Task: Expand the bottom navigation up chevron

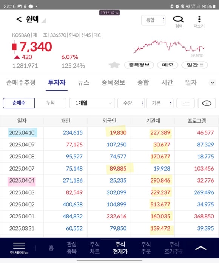Action: tap(200, 248)
